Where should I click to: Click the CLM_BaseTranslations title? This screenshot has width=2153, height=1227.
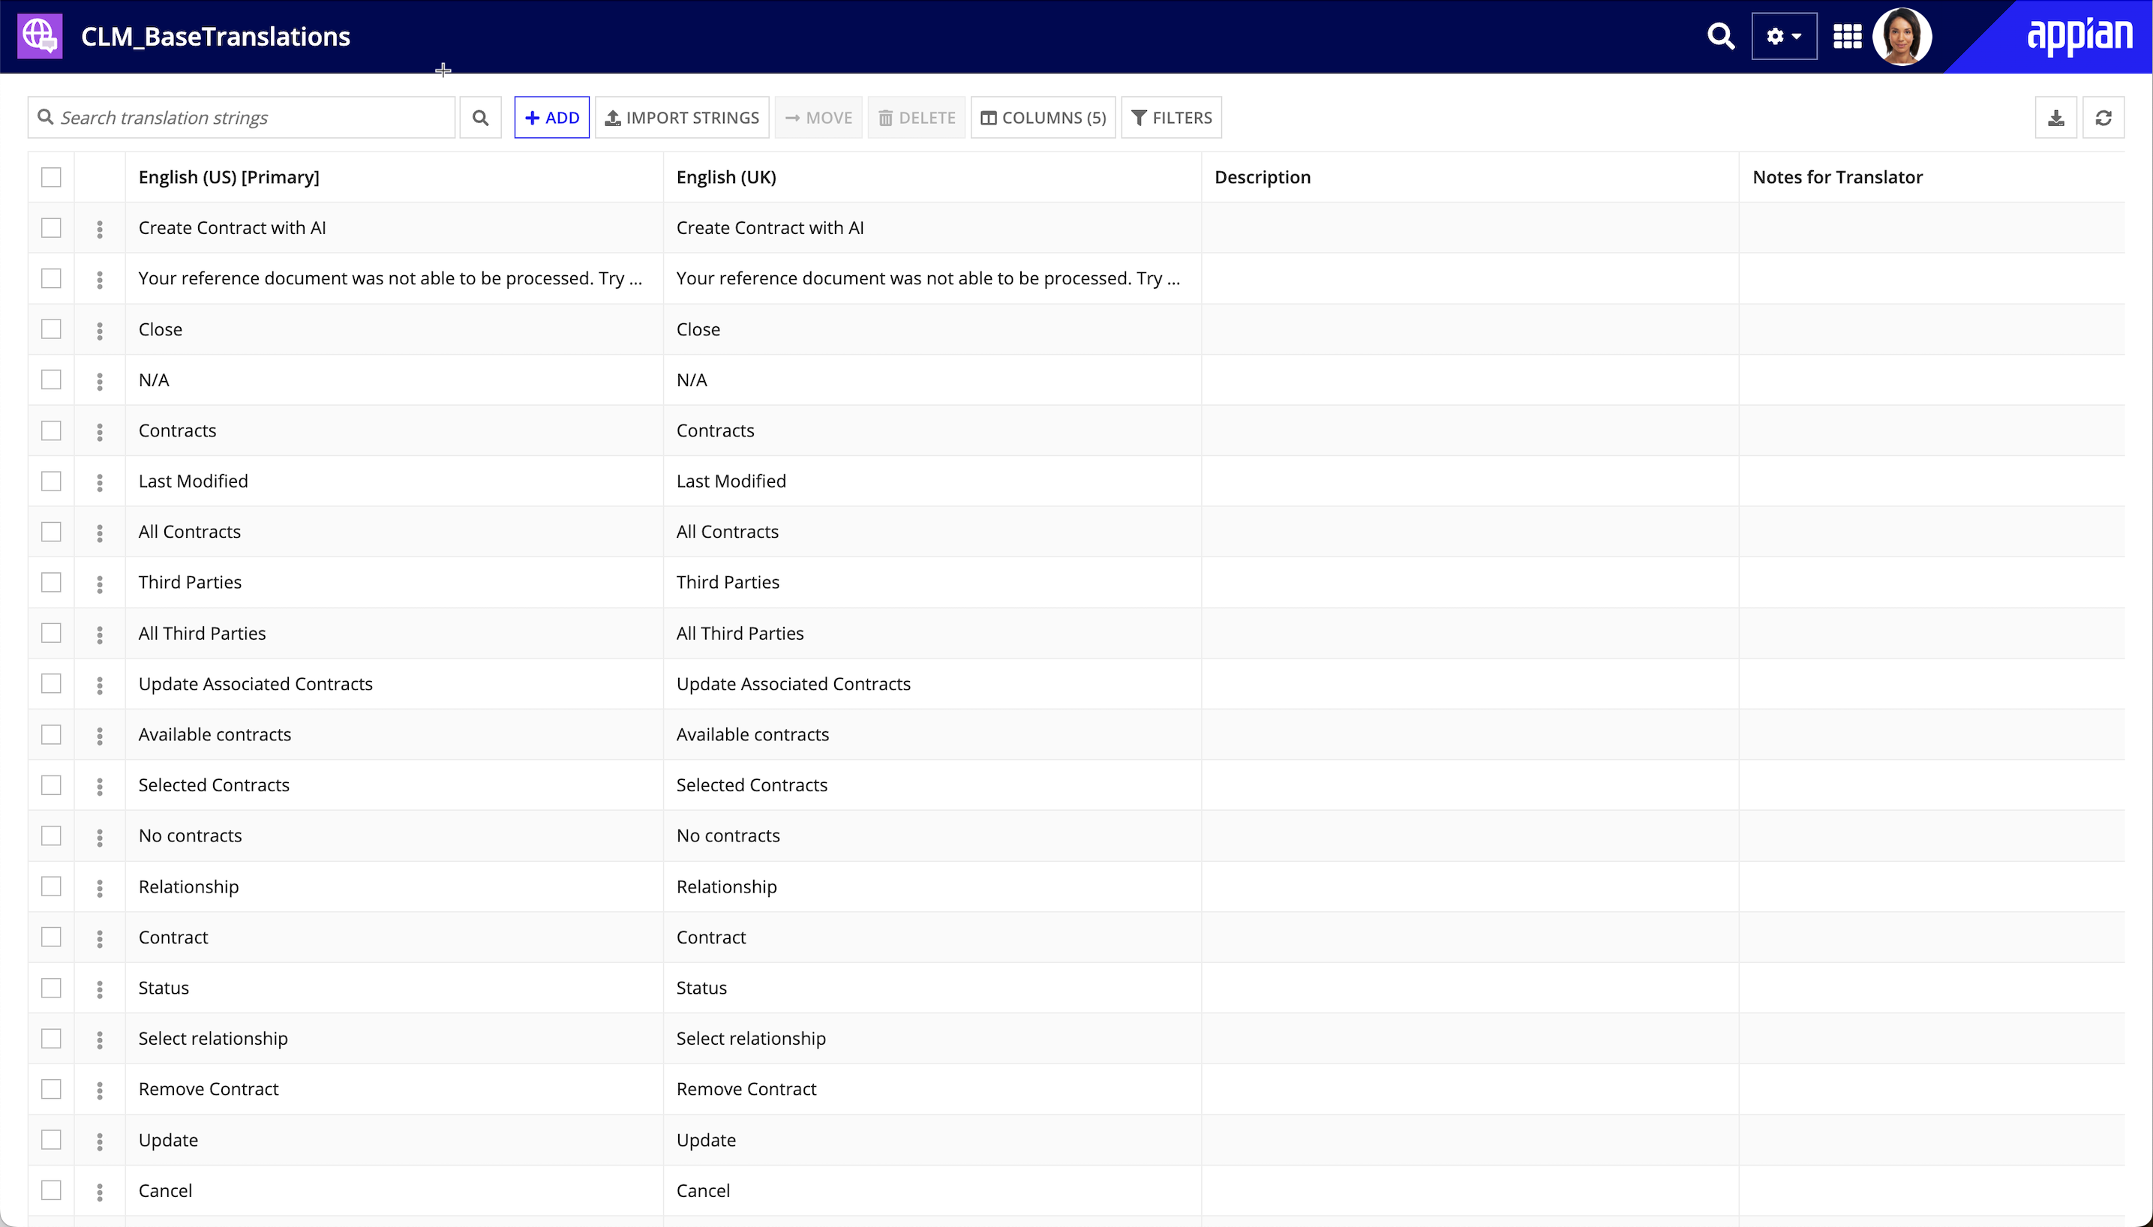216,36
